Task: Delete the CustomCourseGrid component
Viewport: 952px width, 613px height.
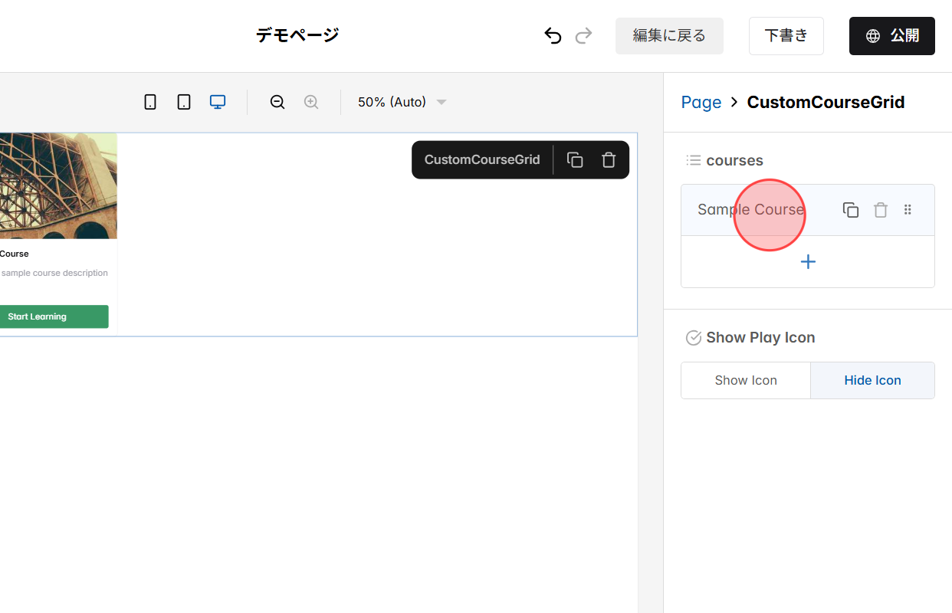Action: pyautogui.click(x=608, y=159)
